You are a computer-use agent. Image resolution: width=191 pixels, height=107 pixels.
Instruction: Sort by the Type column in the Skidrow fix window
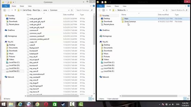tap(177, 15)
